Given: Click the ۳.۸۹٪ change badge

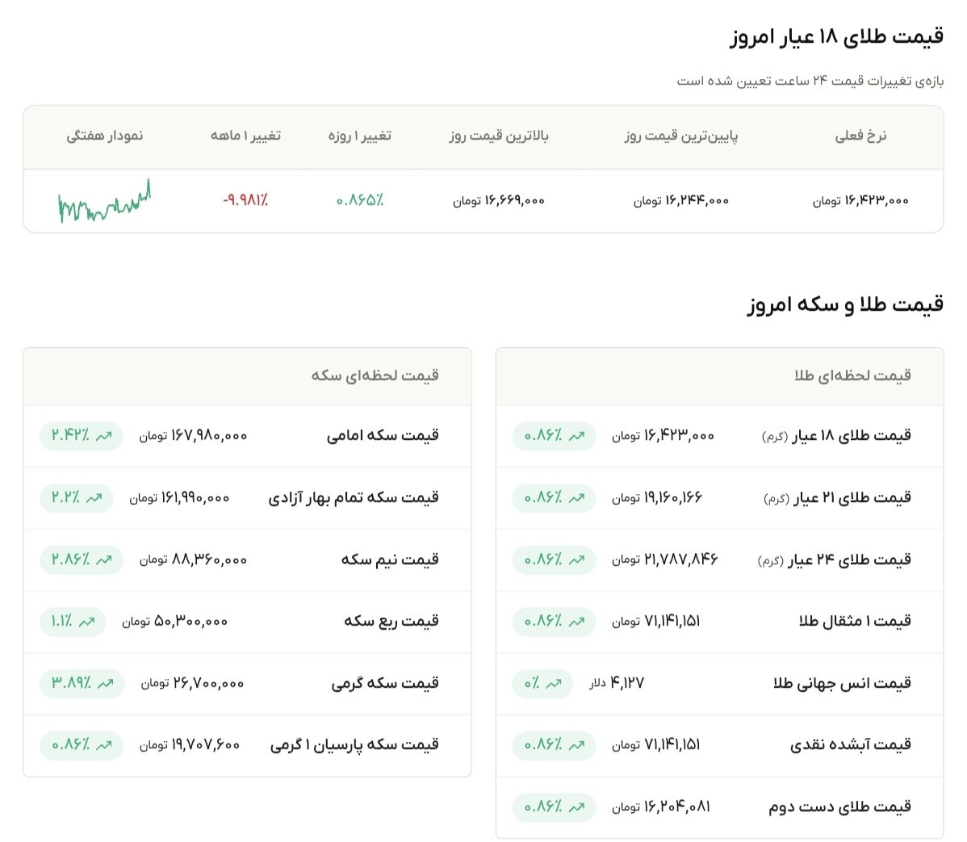Looking at the screenshot, I should coord(82,684).
